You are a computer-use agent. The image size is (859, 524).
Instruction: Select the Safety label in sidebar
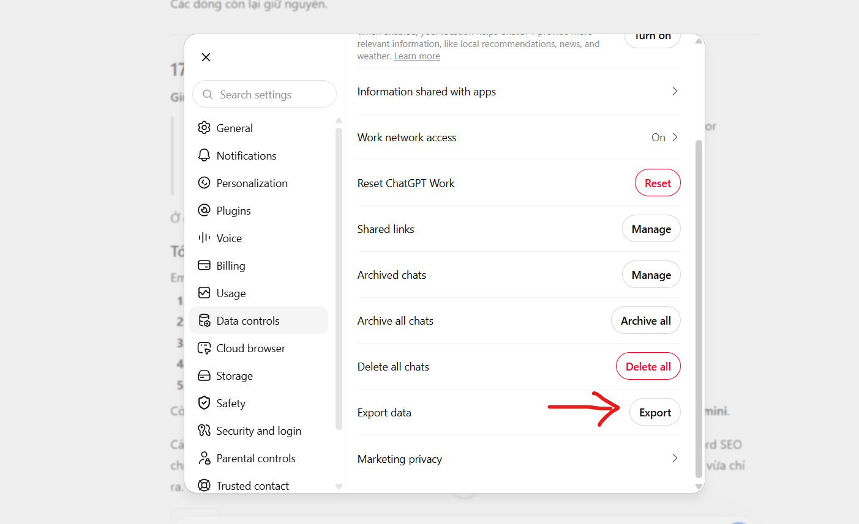[231, 404]
